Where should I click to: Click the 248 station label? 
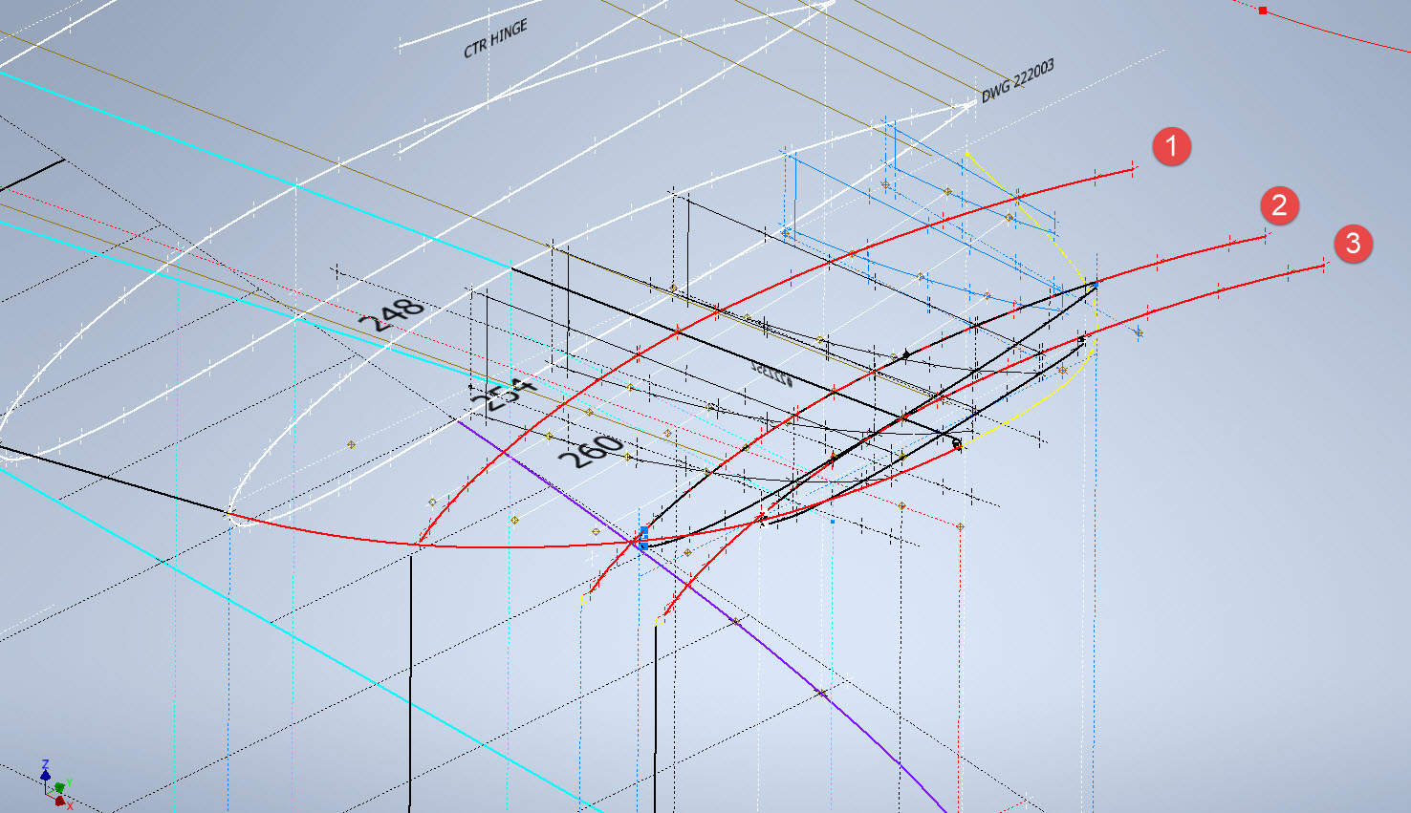(x=392, y=315)
